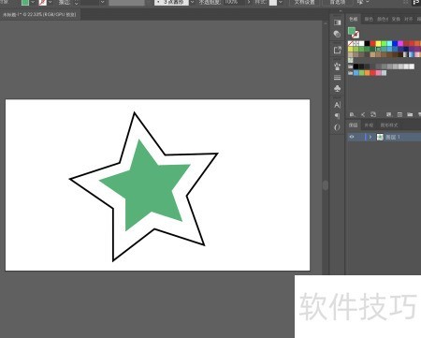Click the green fill box in Swatches panel

click(x=352, y=31)
